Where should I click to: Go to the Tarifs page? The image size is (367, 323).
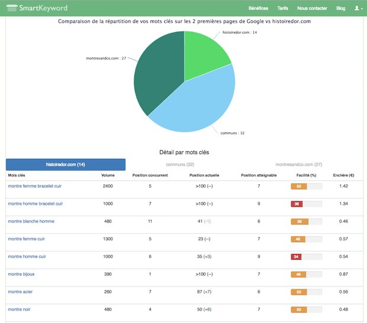(282, 8)
